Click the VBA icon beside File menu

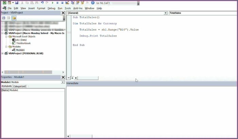(4, 8)
